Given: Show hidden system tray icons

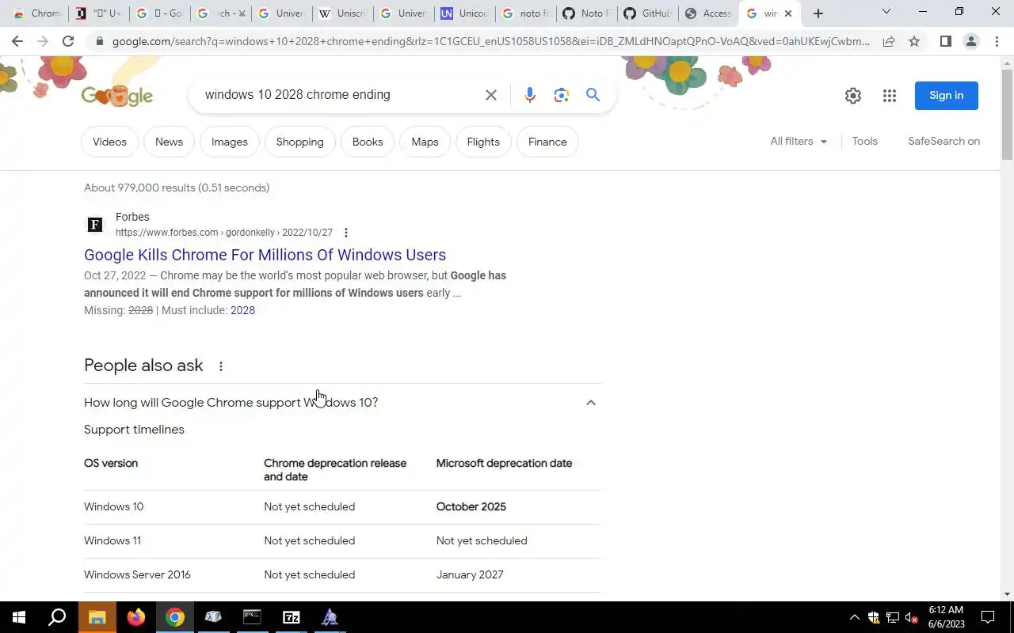Looking at the screenshot, I should 854,617.
